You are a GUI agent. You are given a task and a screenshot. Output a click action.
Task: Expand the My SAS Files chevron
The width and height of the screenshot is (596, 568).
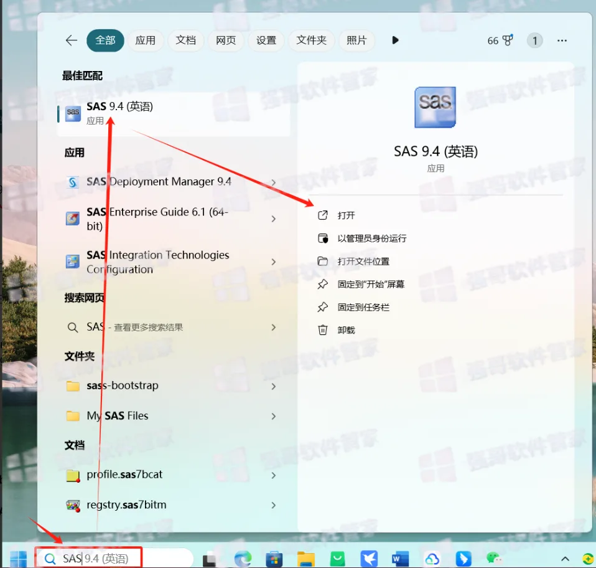coord(274,416)
